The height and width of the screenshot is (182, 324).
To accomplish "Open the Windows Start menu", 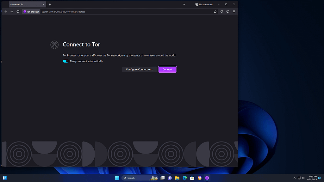I will [x=117, y=178].
